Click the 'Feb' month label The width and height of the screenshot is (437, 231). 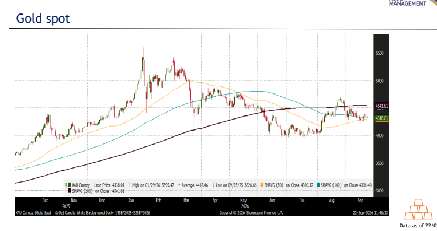coord(158,201)
